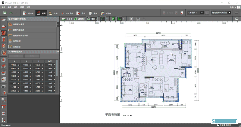Open the 编辑 menu
Image resolution: width=241 pixels, height=127 pixels.
point(10,7)
